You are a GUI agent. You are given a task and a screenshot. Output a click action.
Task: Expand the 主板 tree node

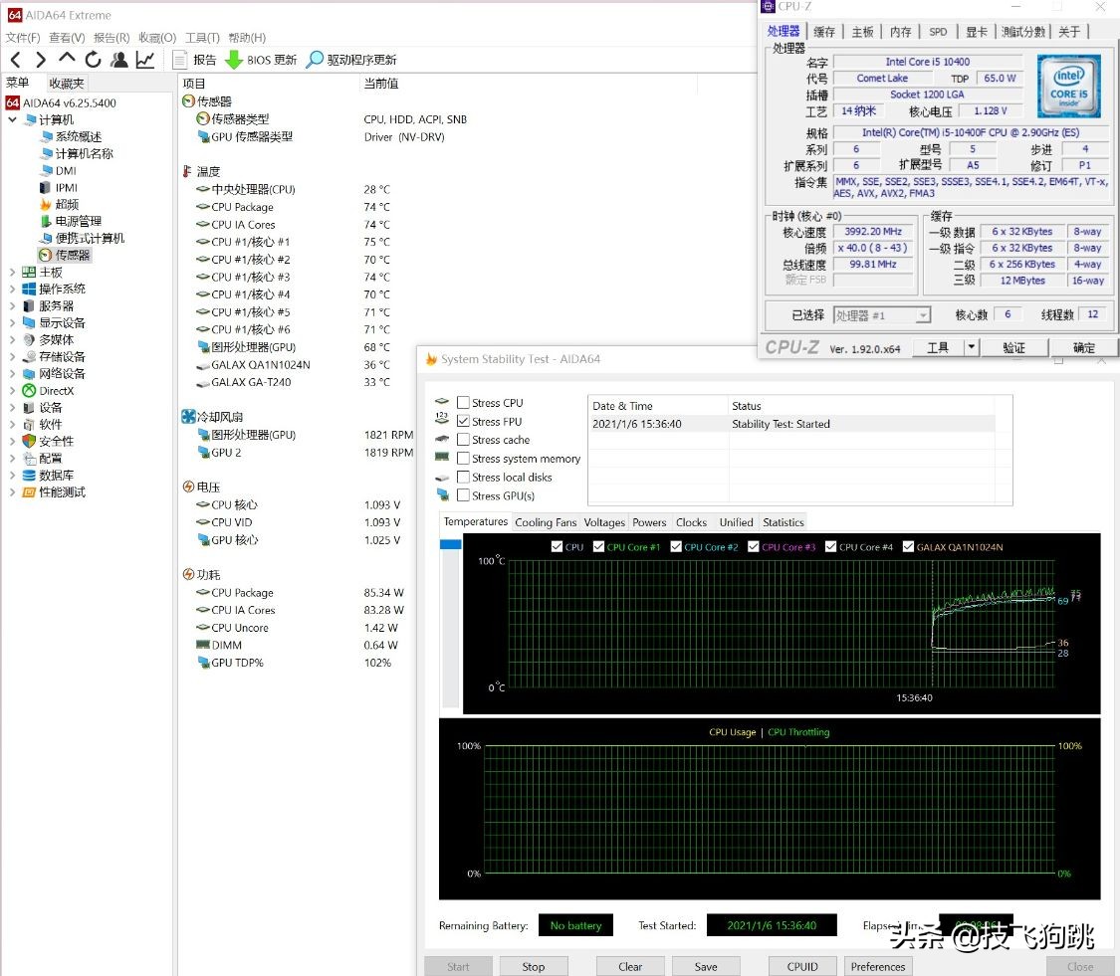coord(12,273)
